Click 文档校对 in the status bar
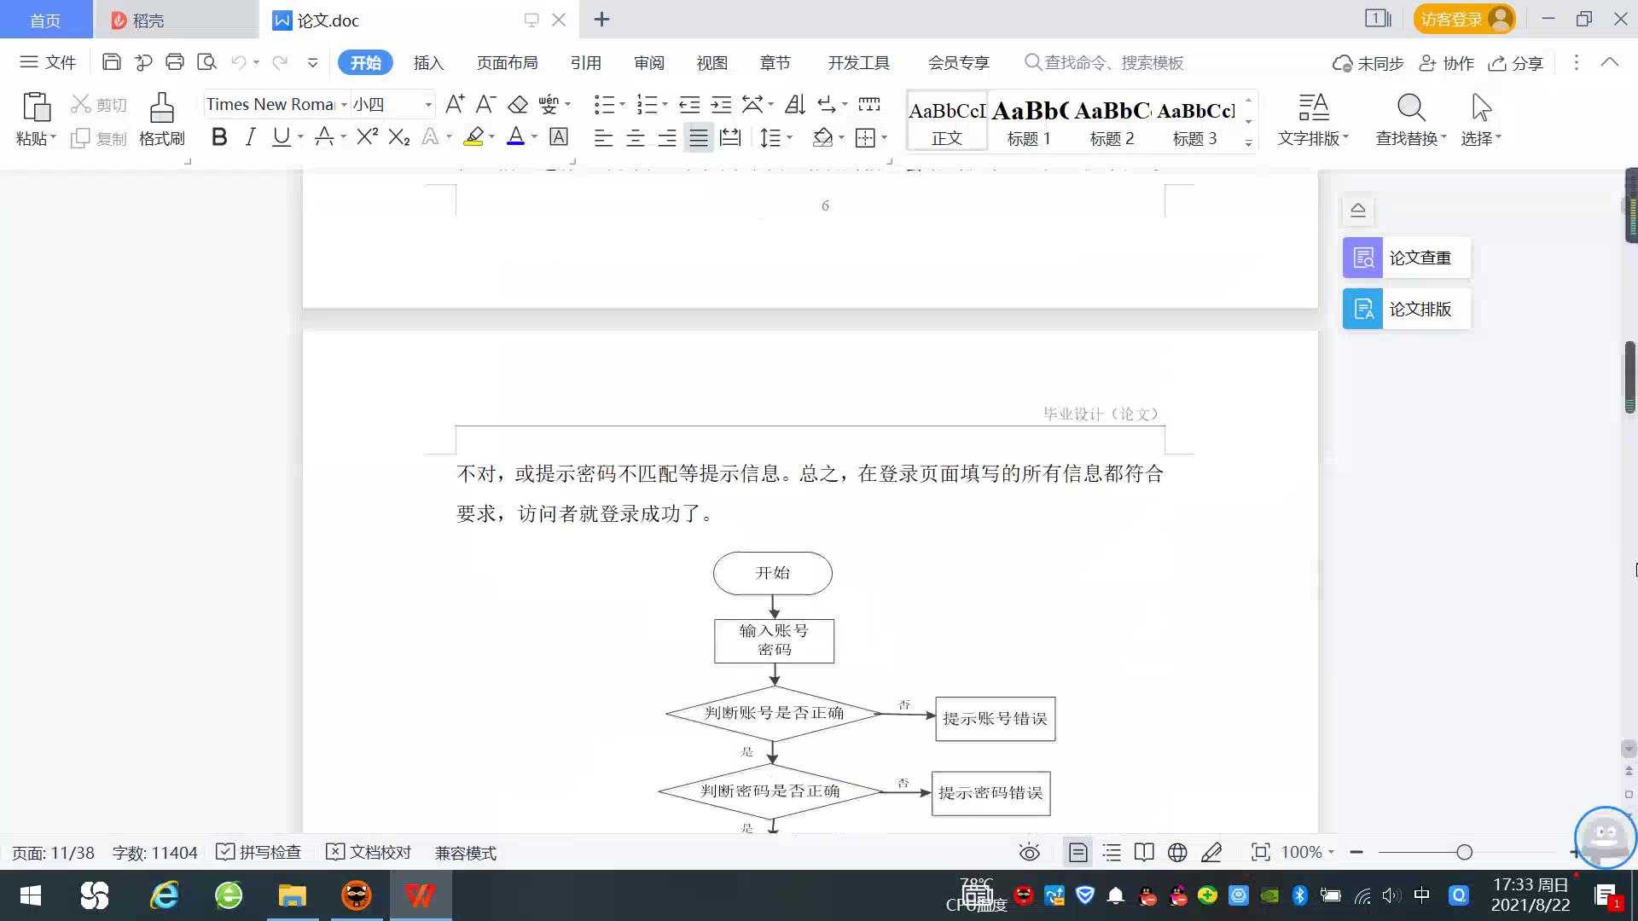The height and width of the screenshot is (921, 1638). pyautogui.click(x=369, y=852)
